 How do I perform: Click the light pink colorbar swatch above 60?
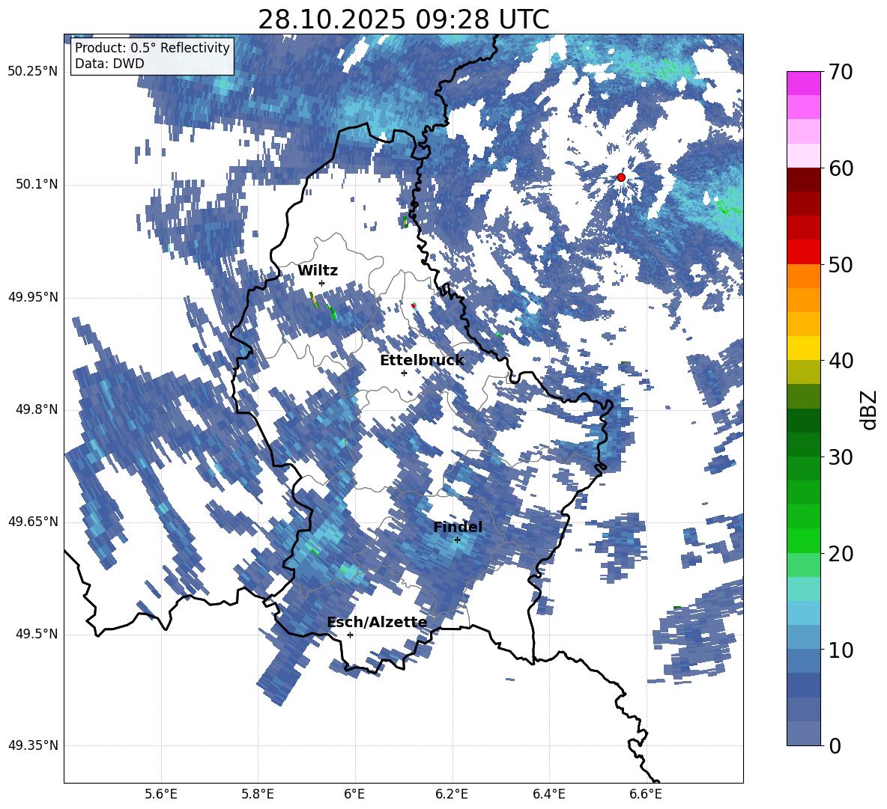(803, 156)
